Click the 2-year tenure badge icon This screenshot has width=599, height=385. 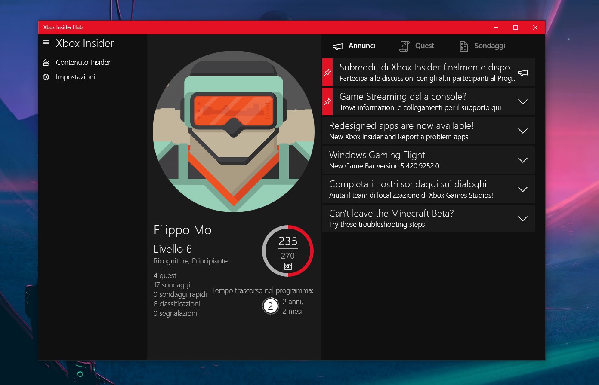point(270,306)
